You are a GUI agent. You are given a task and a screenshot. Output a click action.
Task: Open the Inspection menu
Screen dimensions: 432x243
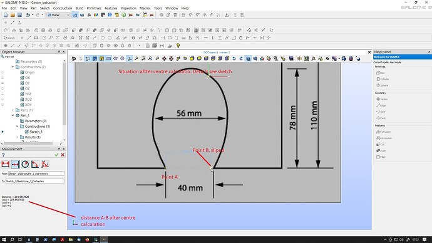tap(128, 8)
